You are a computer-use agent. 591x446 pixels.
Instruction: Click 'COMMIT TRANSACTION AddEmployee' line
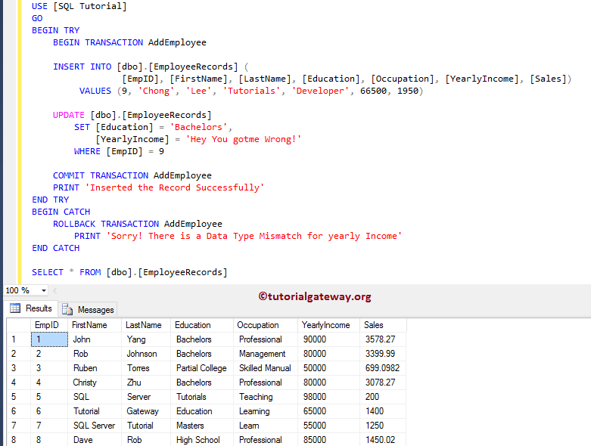(x=132, y=175)
